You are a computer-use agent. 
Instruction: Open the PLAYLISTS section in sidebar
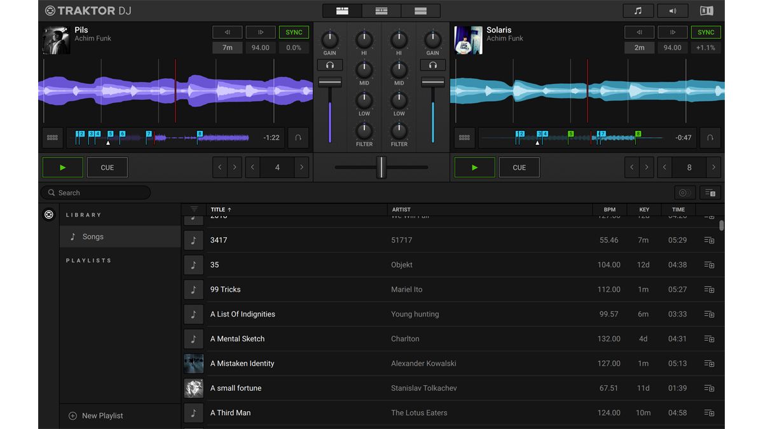click(88, 260)
